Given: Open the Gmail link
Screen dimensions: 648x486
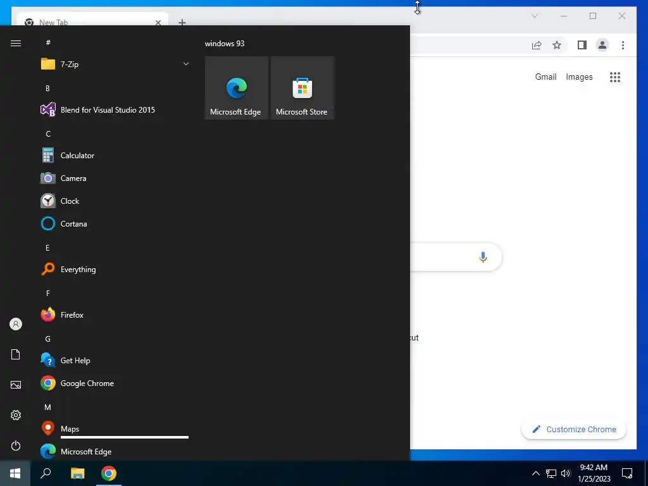Looking at the screenshot, I should (x=545, y=77).
